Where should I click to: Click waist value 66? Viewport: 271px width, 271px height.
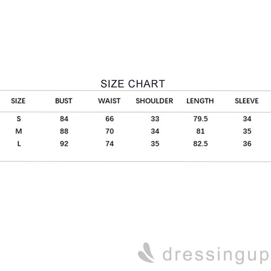pyautogui.click(x=109, y=119)
